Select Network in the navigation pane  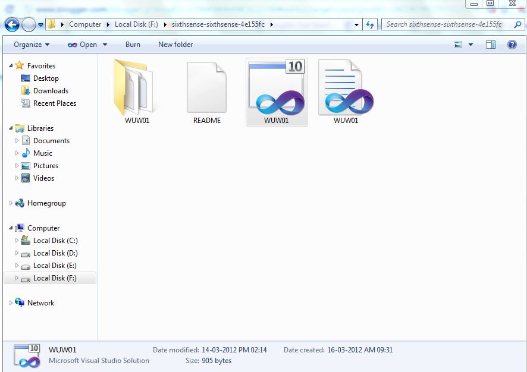point(40,303)
